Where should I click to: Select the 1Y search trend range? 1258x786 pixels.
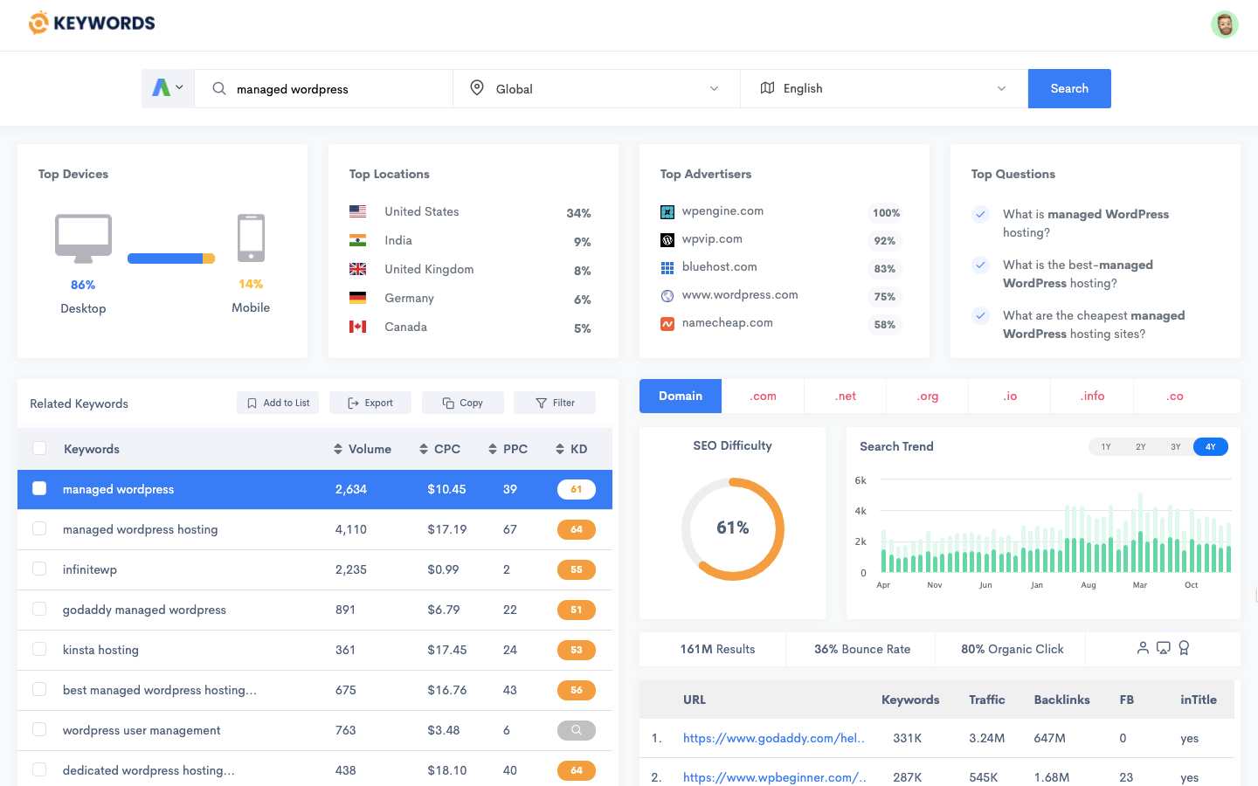pos(1105,446)
